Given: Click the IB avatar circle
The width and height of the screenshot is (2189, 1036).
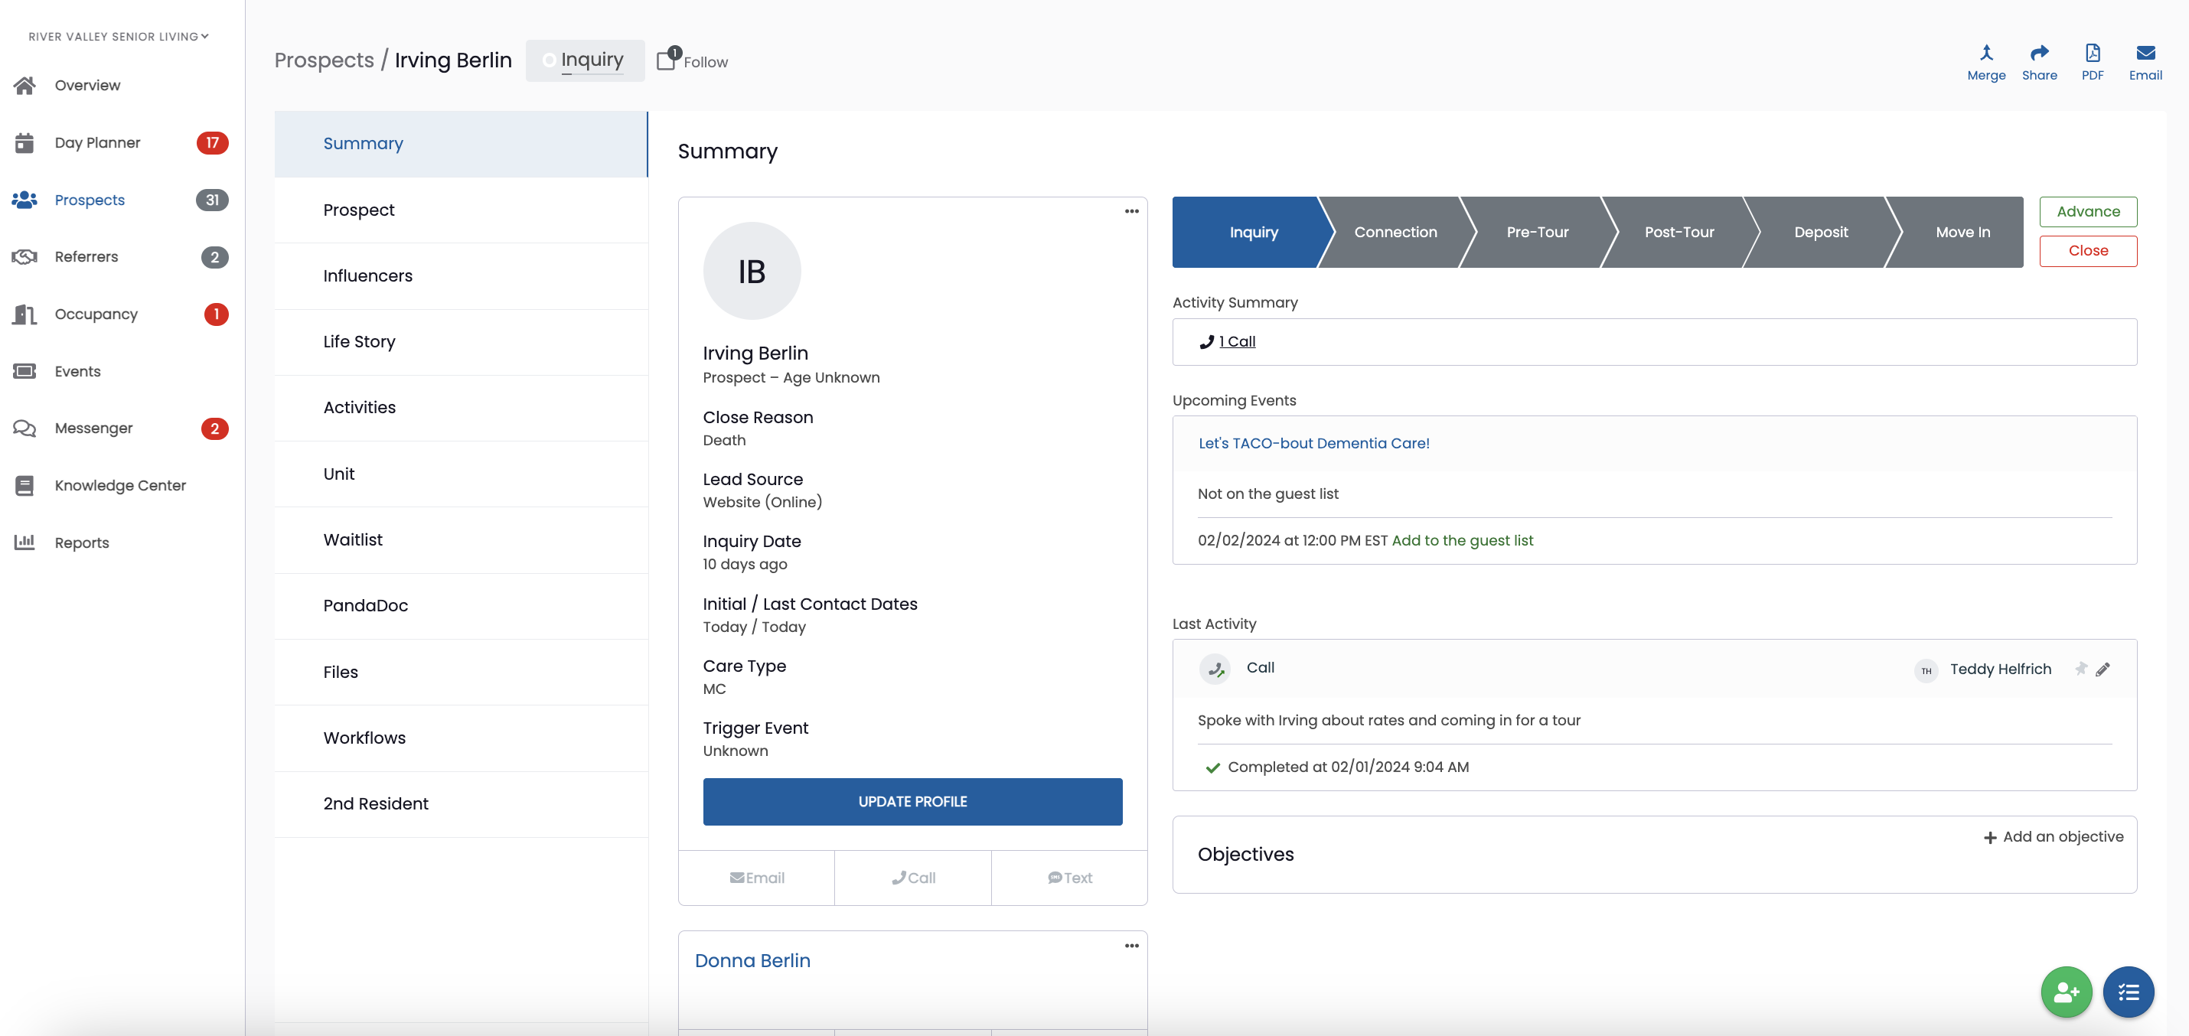Looking at the screenshot, I should (x=751, y=271).
